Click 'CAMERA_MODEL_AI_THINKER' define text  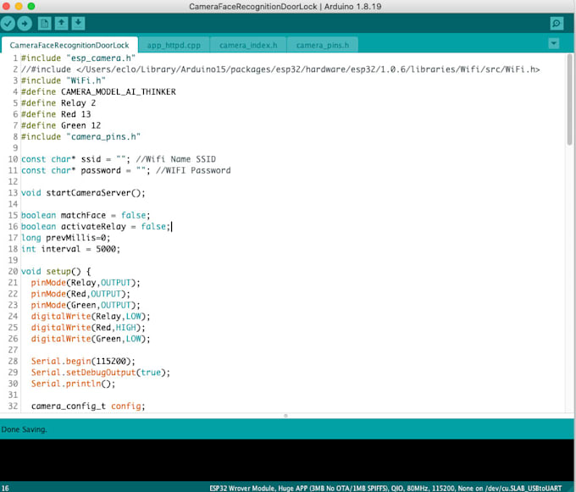pyautogui.click(x=119, y=91)
